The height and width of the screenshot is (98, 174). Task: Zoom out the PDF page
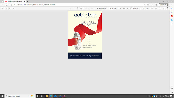pos(70,8)
